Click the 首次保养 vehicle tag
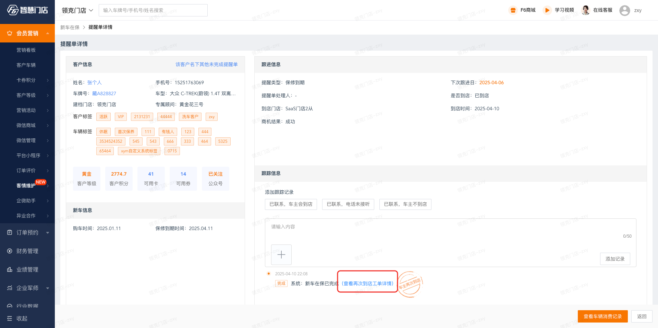 click(126, 132)
